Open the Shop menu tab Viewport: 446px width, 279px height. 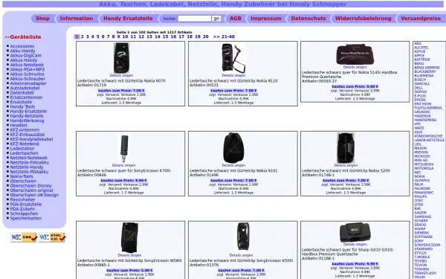(x=42, y=19)
